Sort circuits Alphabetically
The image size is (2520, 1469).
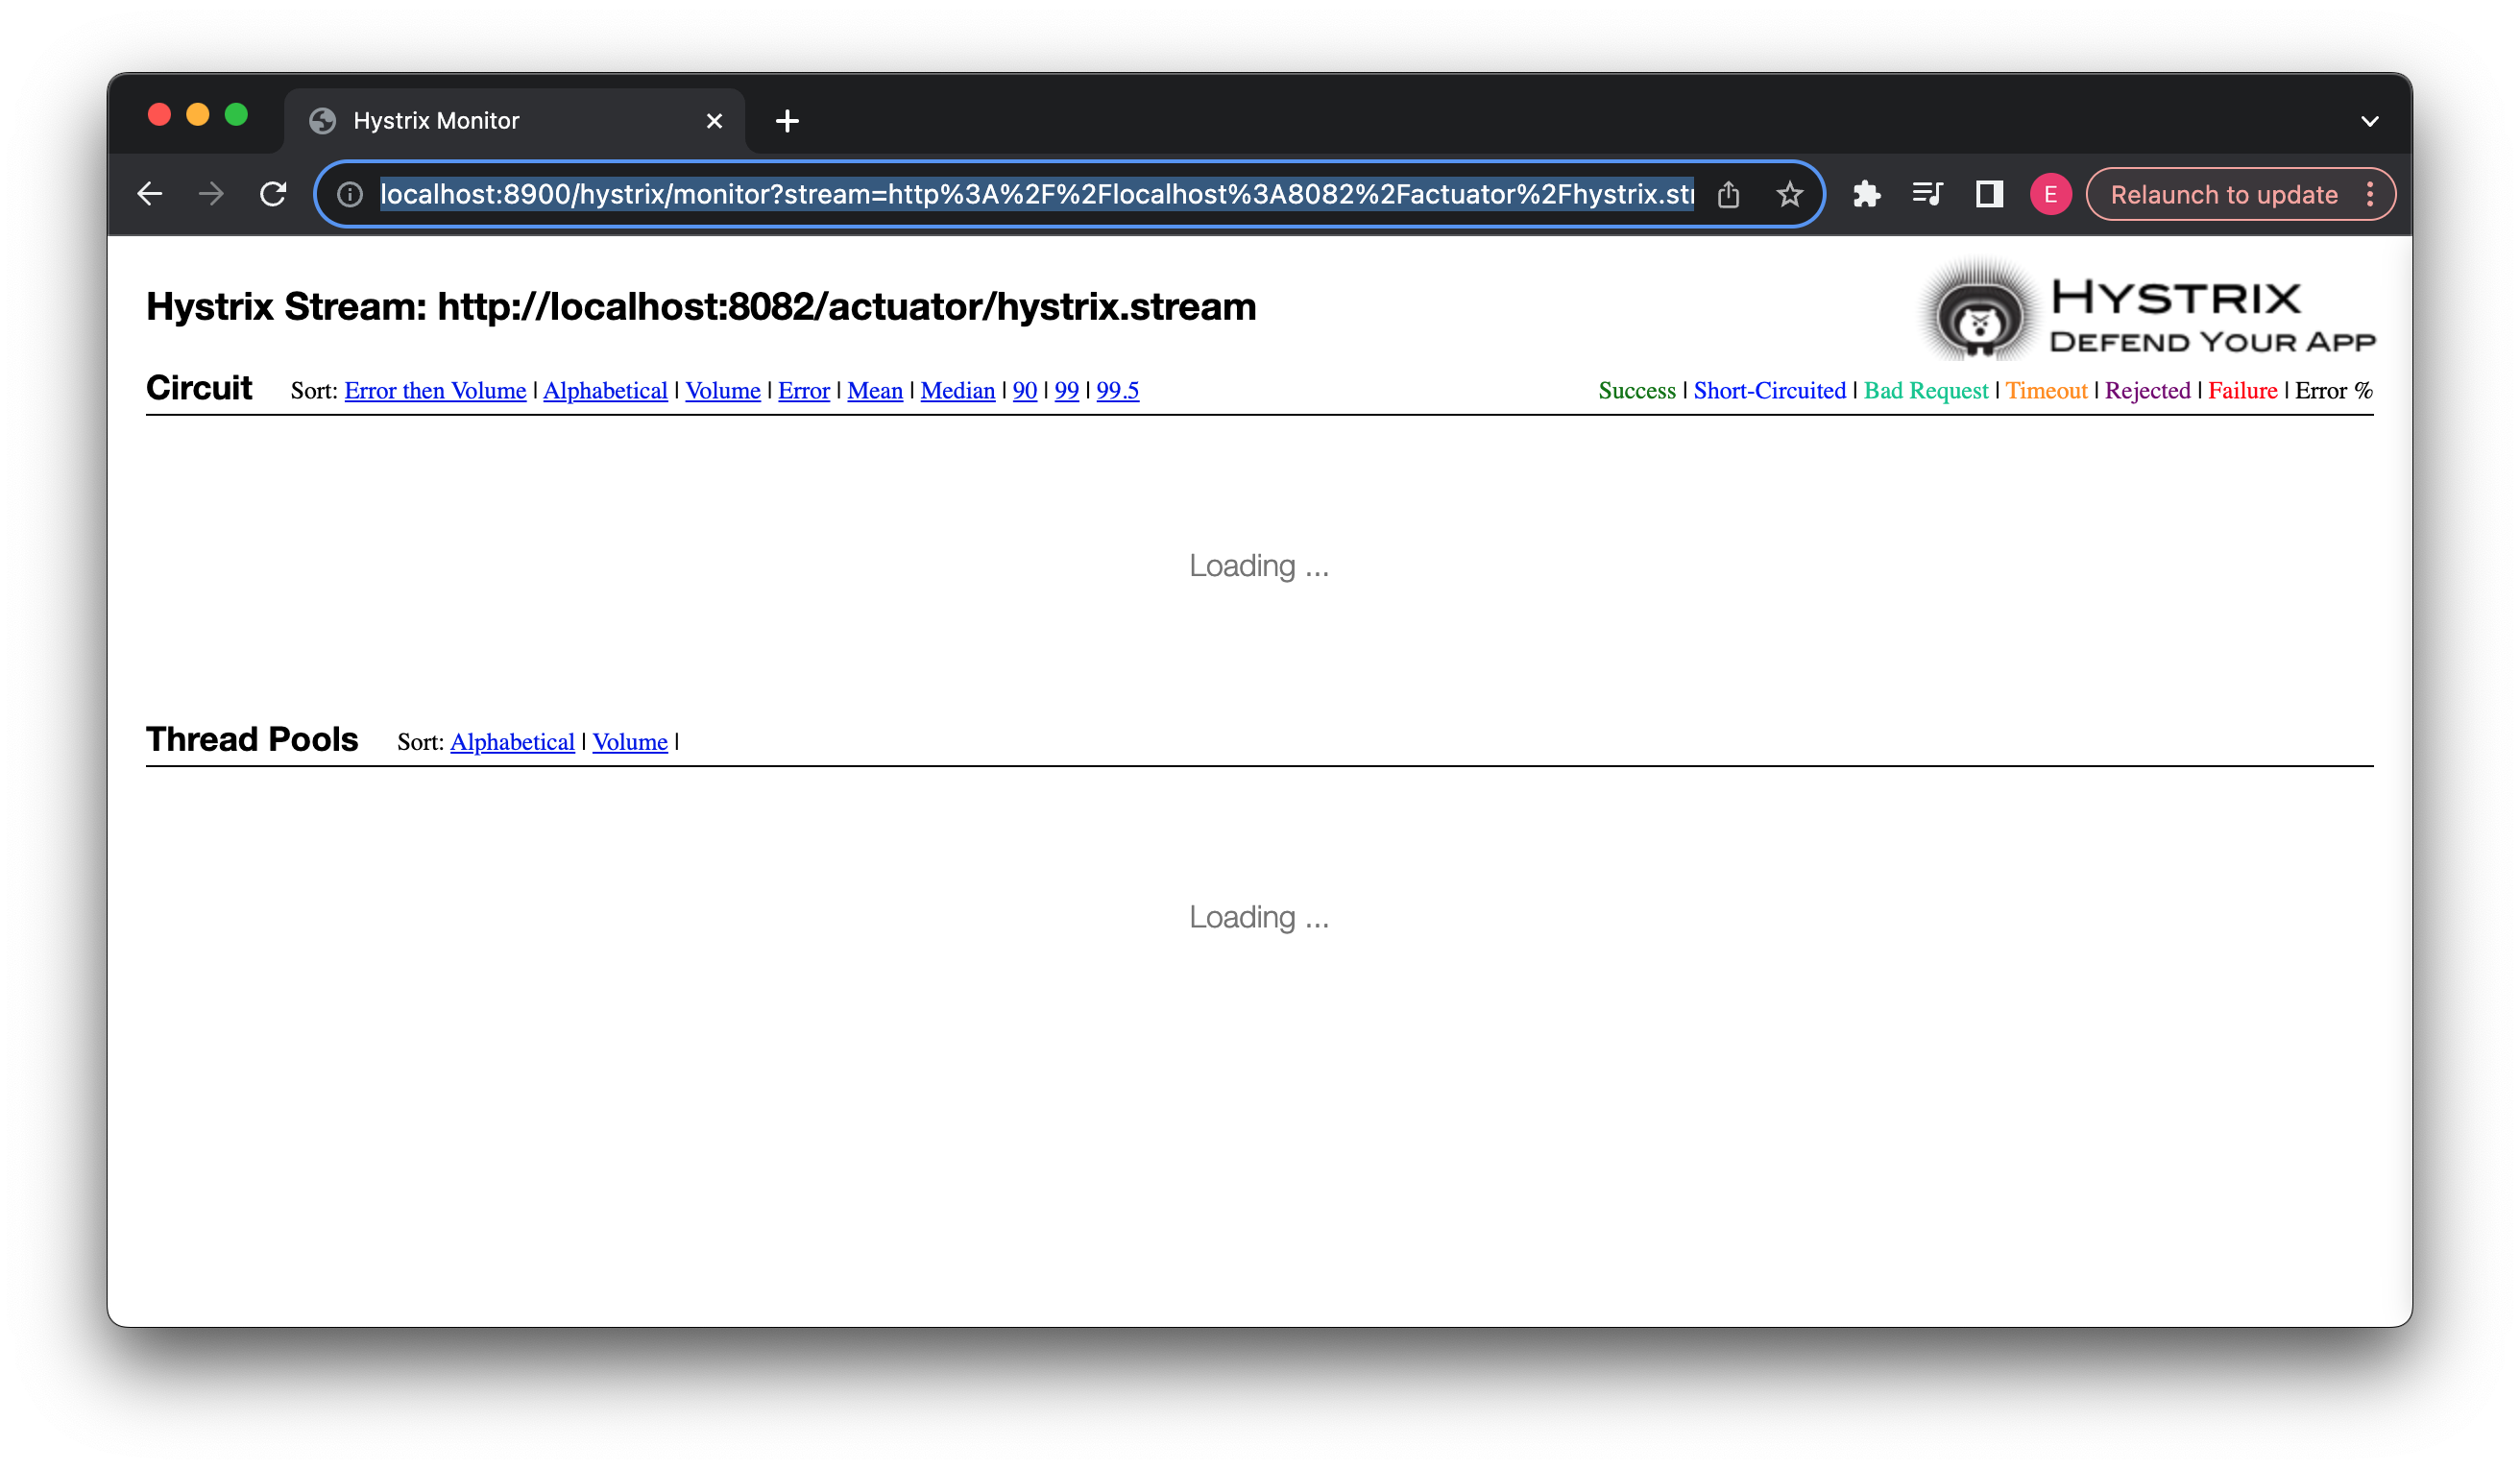(x=603, y=390)
